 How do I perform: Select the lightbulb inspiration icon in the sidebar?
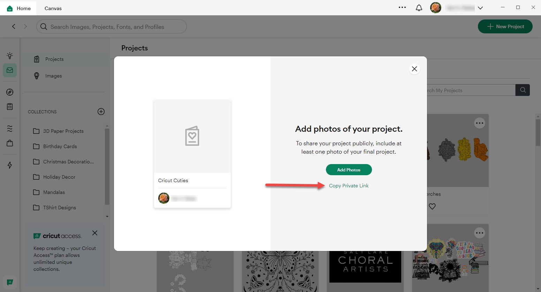point(9,55)
